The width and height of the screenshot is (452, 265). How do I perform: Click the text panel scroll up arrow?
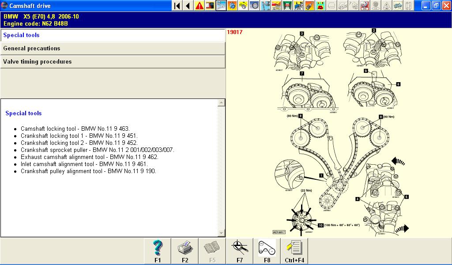[x=221, y=102]
